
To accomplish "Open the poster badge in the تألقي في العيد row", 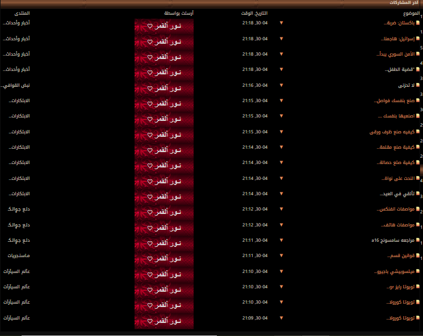I will pyautogui.click(x=164, y=197).
